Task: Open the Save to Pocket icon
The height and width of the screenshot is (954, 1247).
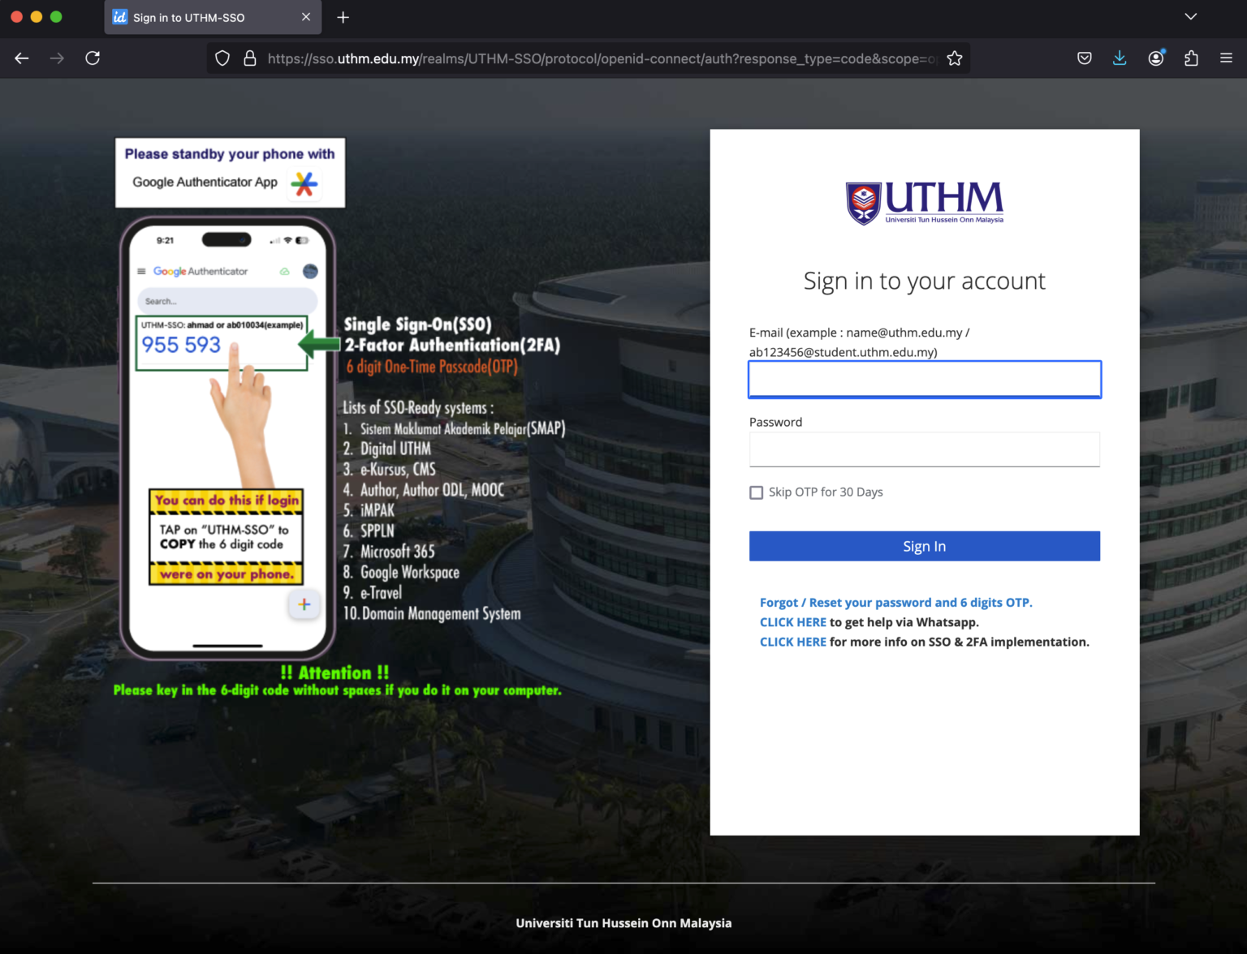Action: [1084, 58]
